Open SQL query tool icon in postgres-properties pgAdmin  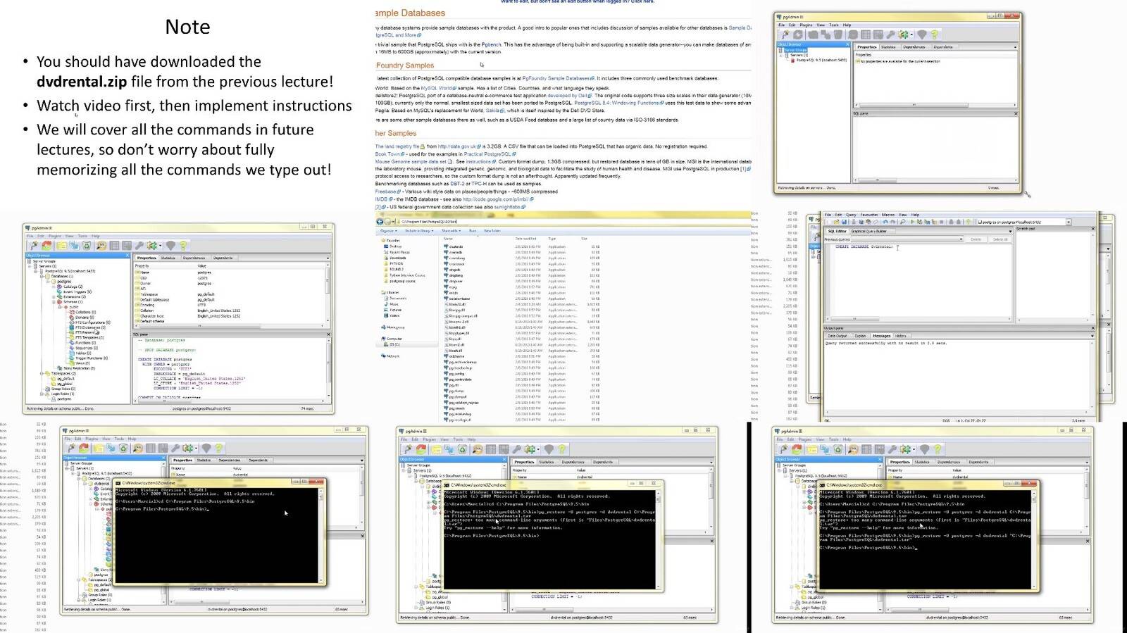point(101,246)
